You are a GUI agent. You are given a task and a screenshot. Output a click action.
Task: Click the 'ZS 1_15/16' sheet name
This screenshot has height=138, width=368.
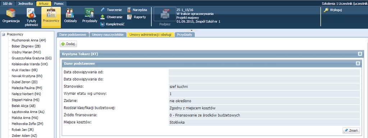click(x=185, y=10)
